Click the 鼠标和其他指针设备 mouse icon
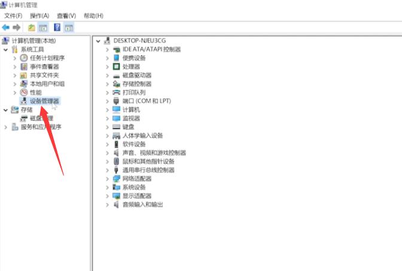The width and height of the screenshot is (402, 271). [x=117, y=161]
